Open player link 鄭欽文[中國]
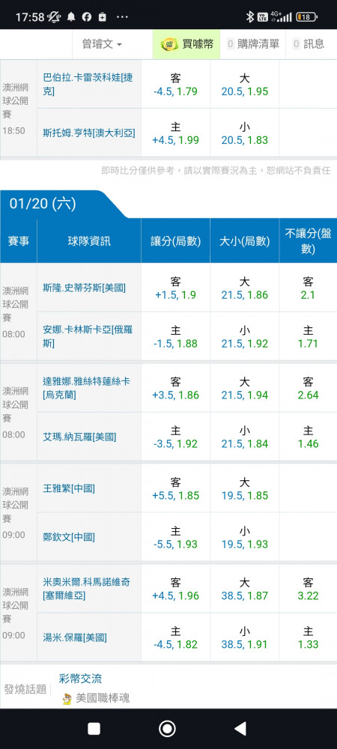This screenshot has width=337, height=749. pos(69,537)
